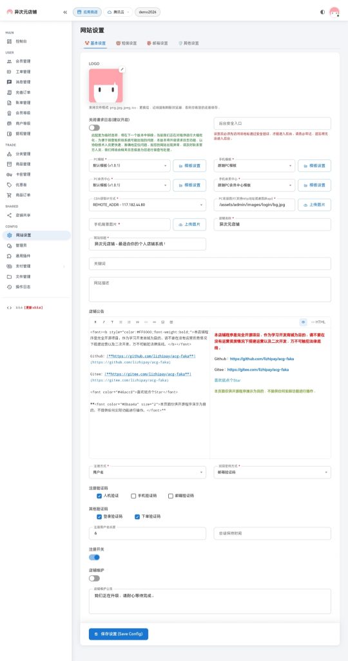Check the 手机验证码 checkbox

pyautogui.click(x=133, y=496)
